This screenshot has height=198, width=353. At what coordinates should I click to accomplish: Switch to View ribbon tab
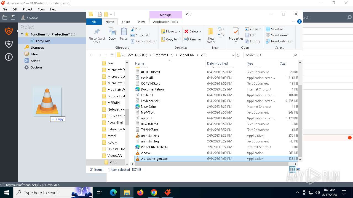[141, 22]
